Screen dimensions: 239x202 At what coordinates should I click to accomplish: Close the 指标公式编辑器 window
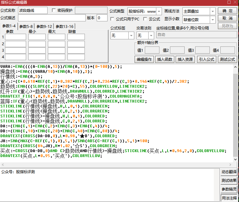click(235, 2)
